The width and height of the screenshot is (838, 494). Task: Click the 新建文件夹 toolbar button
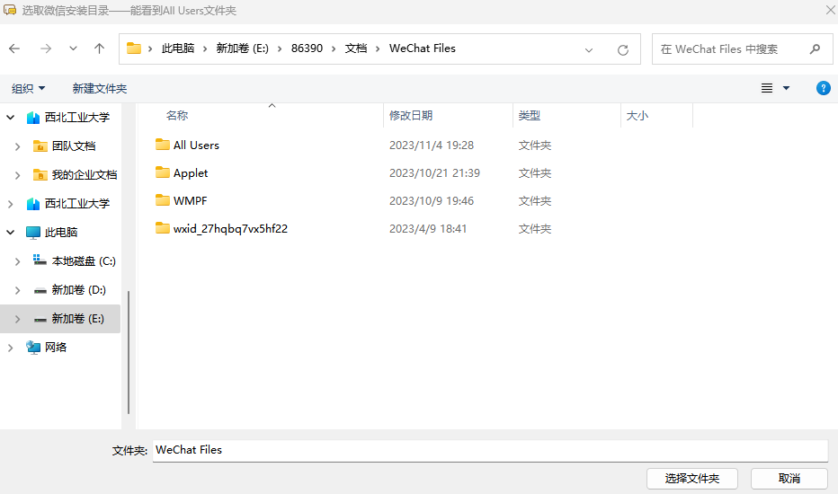pos(100,88)
